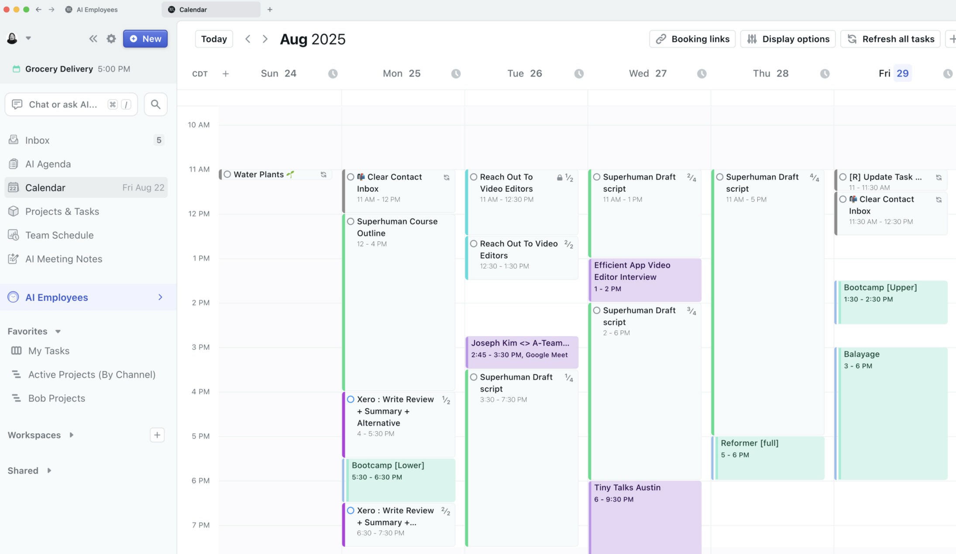Expand the Shared section
Screen dimensions: 956x554
click(49, 471)
